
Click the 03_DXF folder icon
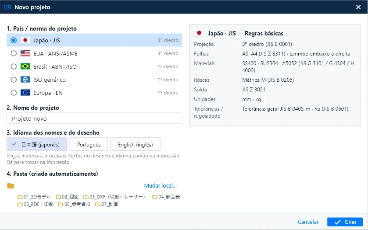[x=86, y=197]
